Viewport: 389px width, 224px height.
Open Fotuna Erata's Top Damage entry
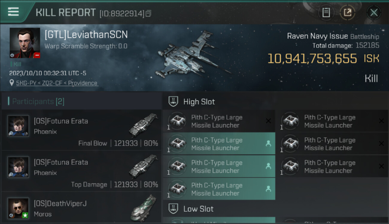[81, 171]
